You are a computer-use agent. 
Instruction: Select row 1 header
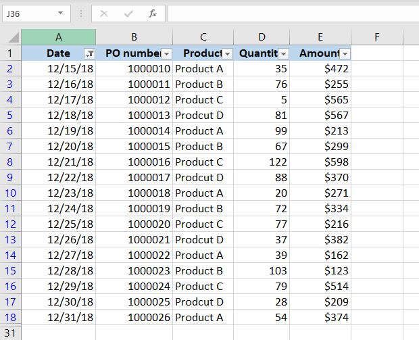10,53
